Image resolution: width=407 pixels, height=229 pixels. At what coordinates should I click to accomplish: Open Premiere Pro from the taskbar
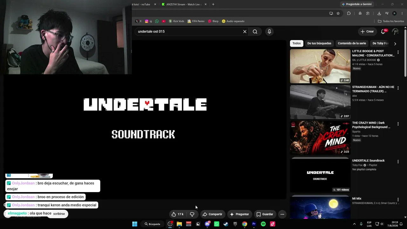[x=254, y=224]
